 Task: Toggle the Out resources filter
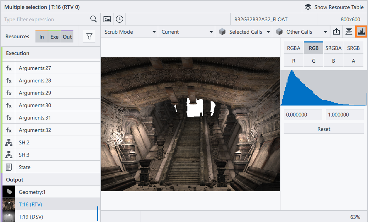click(x=67, y=36)
